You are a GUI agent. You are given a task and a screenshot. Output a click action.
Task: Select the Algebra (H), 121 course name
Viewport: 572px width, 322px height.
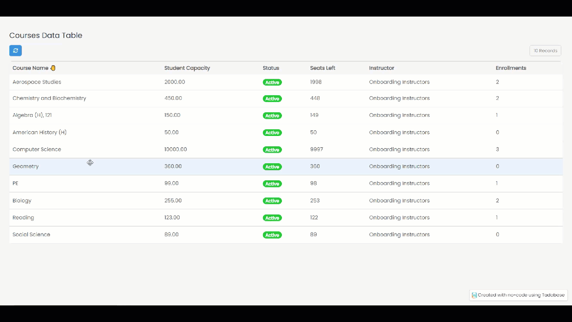[32, 115]
